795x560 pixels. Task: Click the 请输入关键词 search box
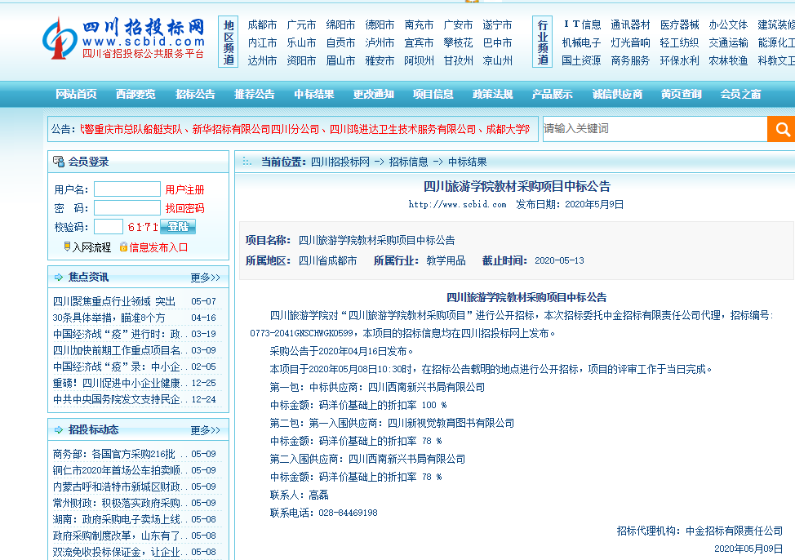point(655,129)
